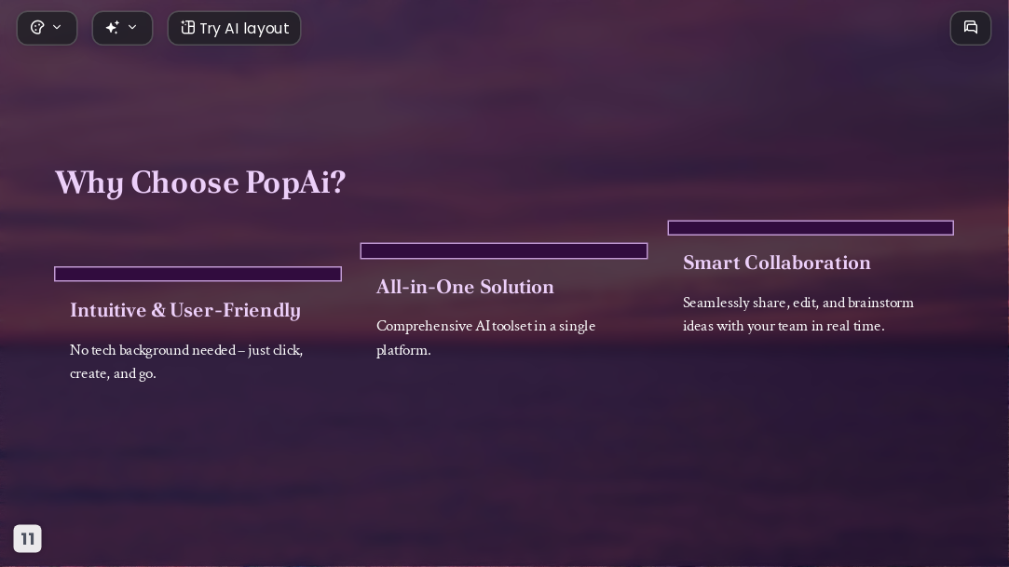Select the 'All-in-One Solution' heading
Image resolution: width=1009 pixels, height=567 pixels.
465,287
